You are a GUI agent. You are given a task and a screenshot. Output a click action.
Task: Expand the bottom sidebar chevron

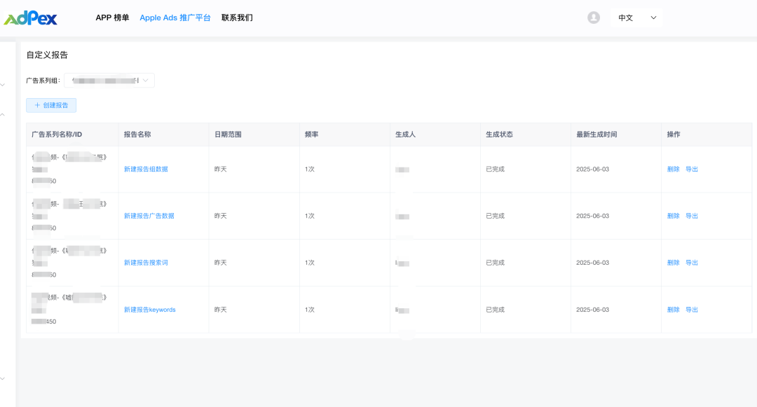point(3,378)
